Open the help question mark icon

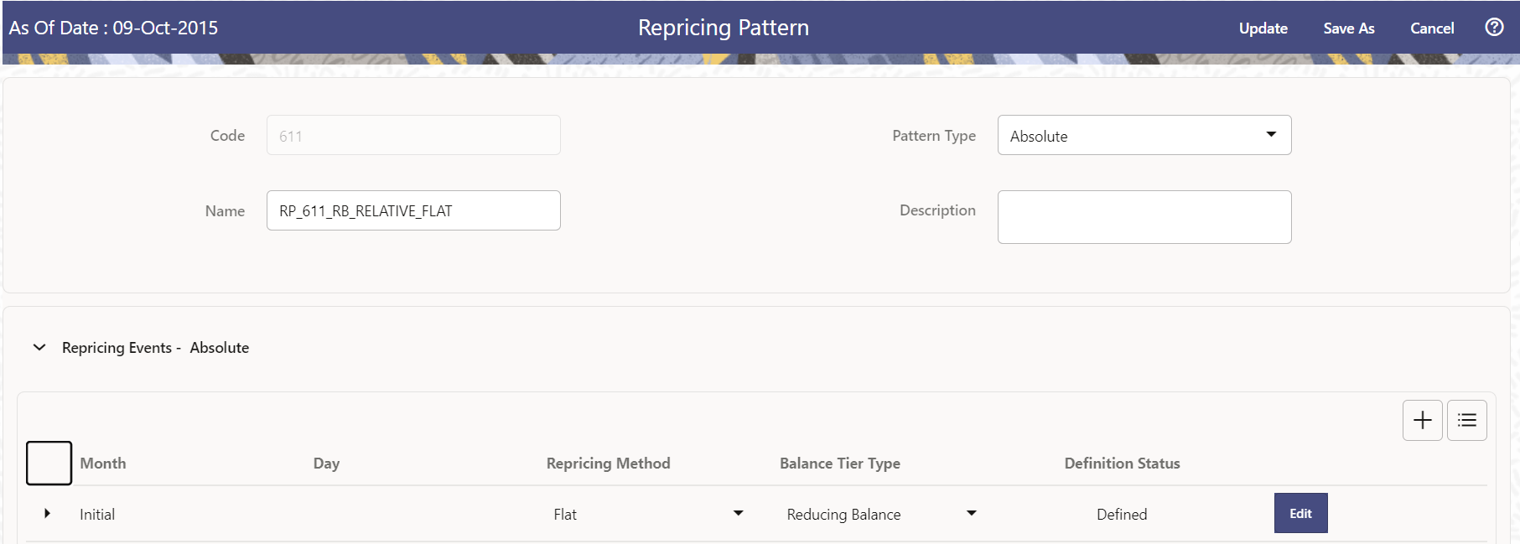tap(1493, 28)
